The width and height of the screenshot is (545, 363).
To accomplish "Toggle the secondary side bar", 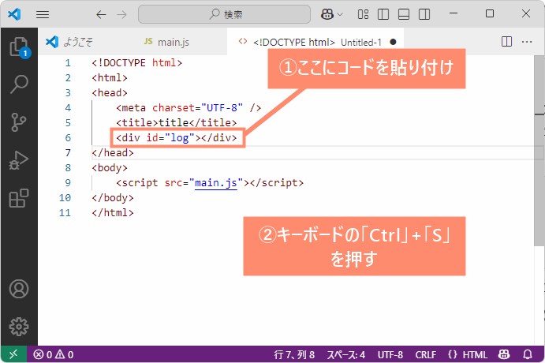I will (424, 14).
